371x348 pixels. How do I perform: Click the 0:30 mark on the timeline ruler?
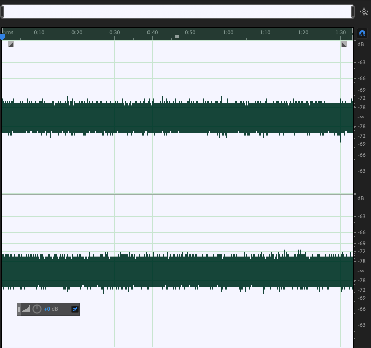pyautogui.click(x=115, y=33)
